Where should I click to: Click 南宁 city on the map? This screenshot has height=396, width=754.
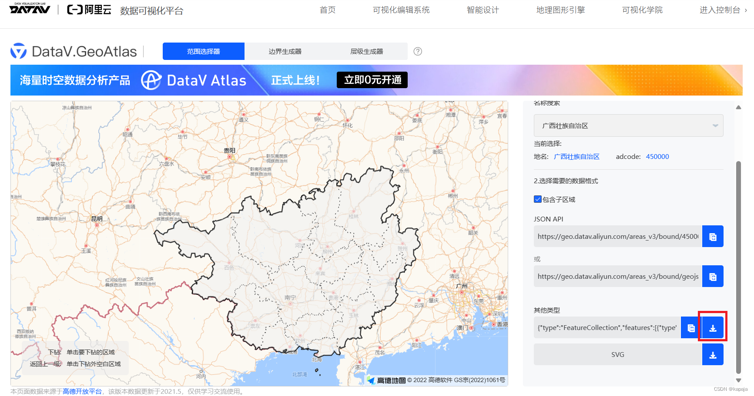tap(290, 298)
